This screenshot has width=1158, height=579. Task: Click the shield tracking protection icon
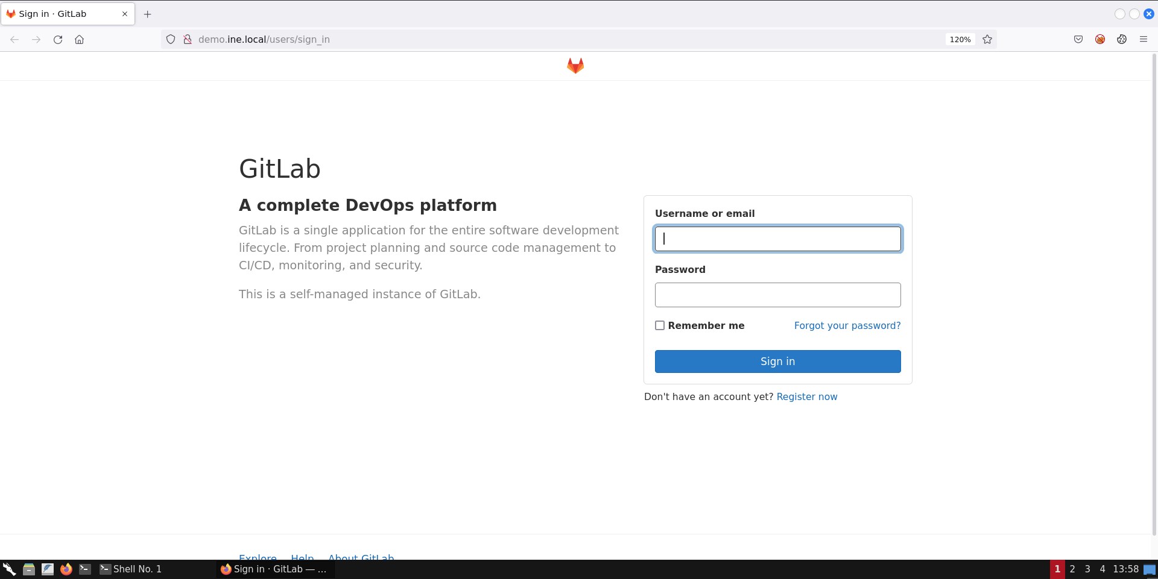click(171, 39)
